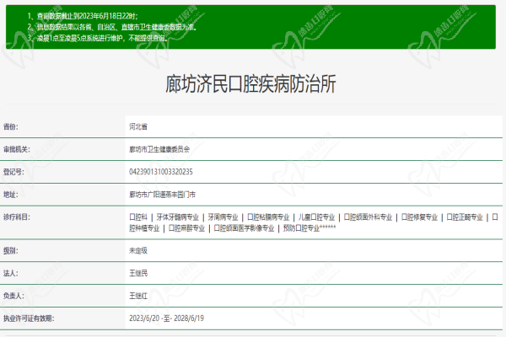Image resolution: width=506 pixels, height=337 pixels.
Task: Select 预防口腔专业 in the department list
Action: [301, 228]
